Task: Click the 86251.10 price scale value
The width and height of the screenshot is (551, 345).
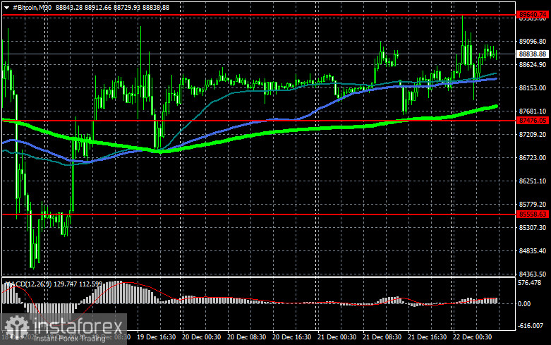Action: tap(531, 181)
